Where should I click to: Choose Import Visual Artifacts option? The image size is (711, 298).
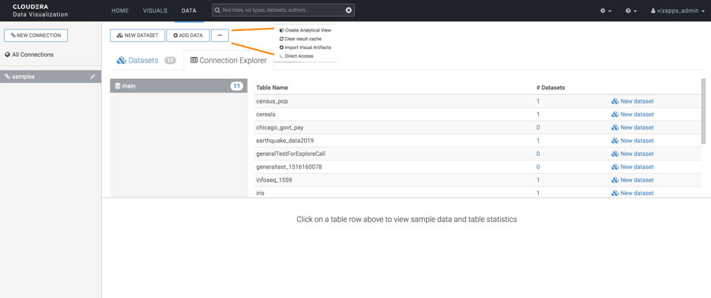(305, 47)
